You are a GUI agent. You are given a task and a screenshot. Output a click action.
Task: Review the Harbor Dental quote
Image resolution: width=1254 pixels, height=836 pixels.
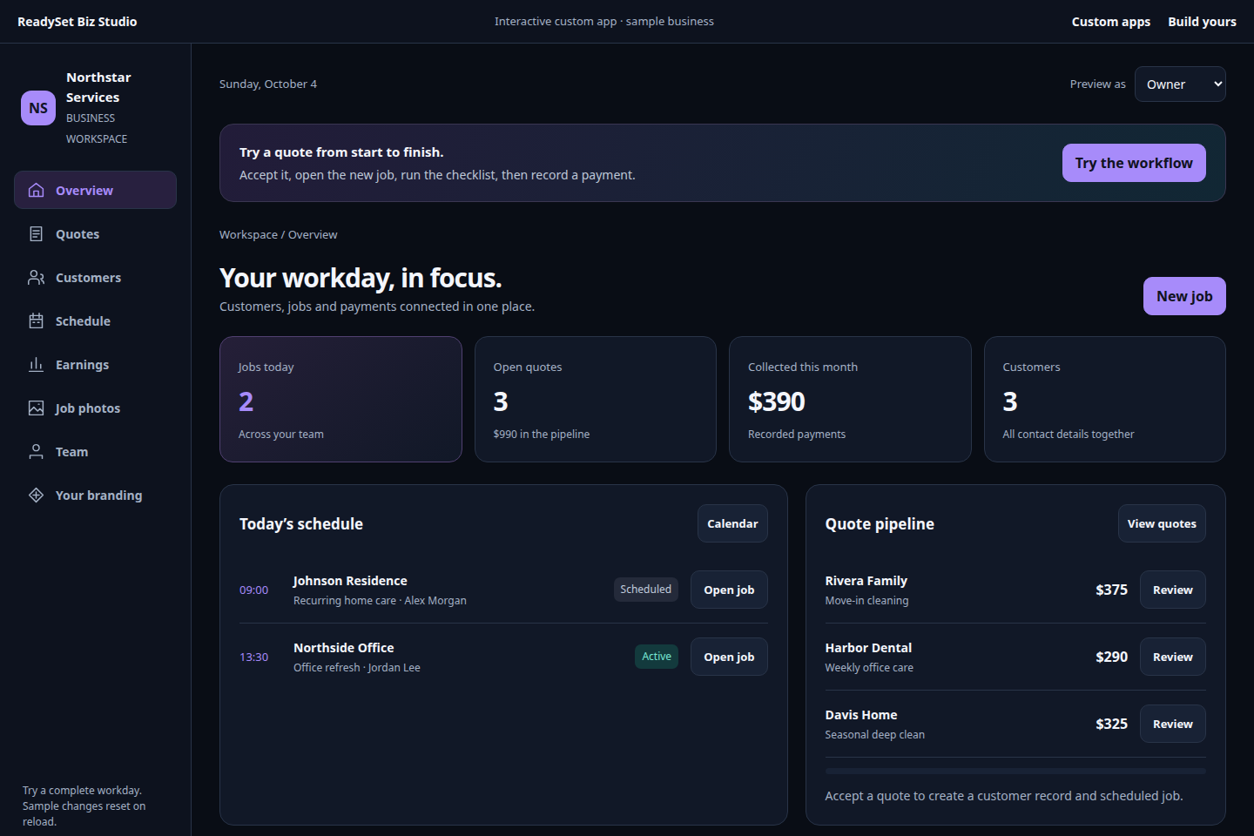1172,657
